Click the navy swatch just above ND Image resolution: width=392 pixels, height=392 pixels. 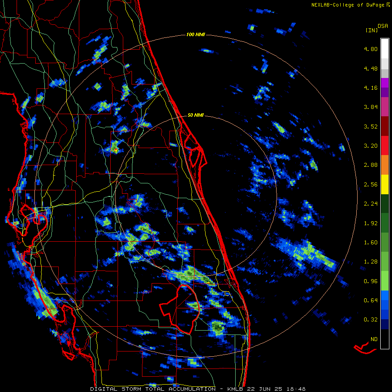click(385, 324)
